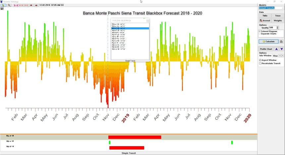Click the Simple Transit label in popup
The image size is (285, 155).
coord(130,61)
